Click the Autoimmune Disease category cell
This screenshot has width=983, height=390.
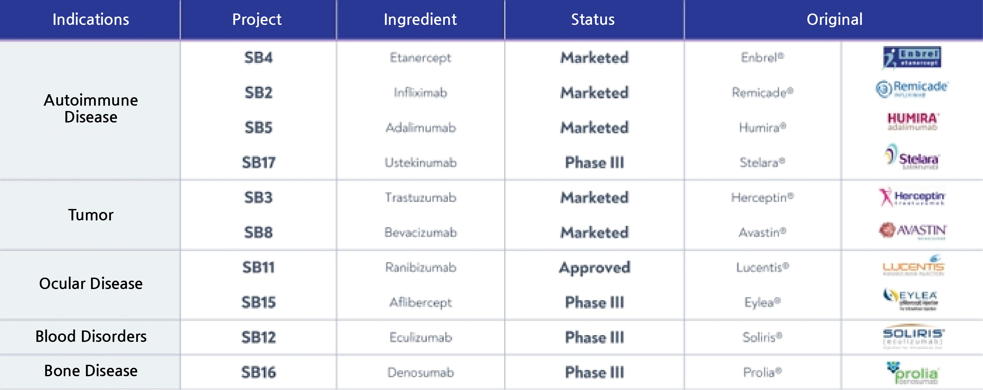[x=90, y=109]
